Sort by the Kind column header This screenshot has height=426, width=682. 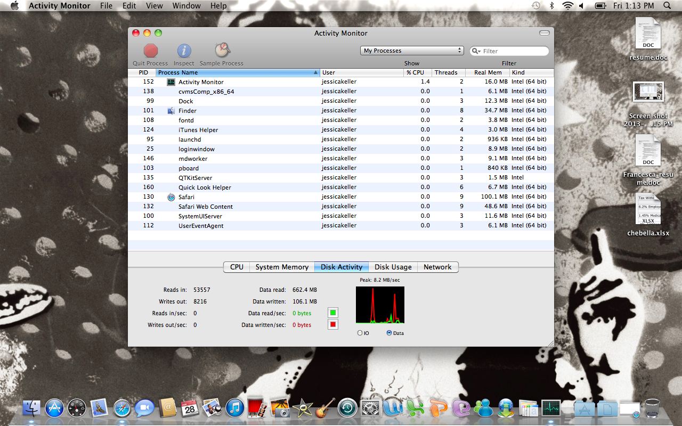pos(532,72)
